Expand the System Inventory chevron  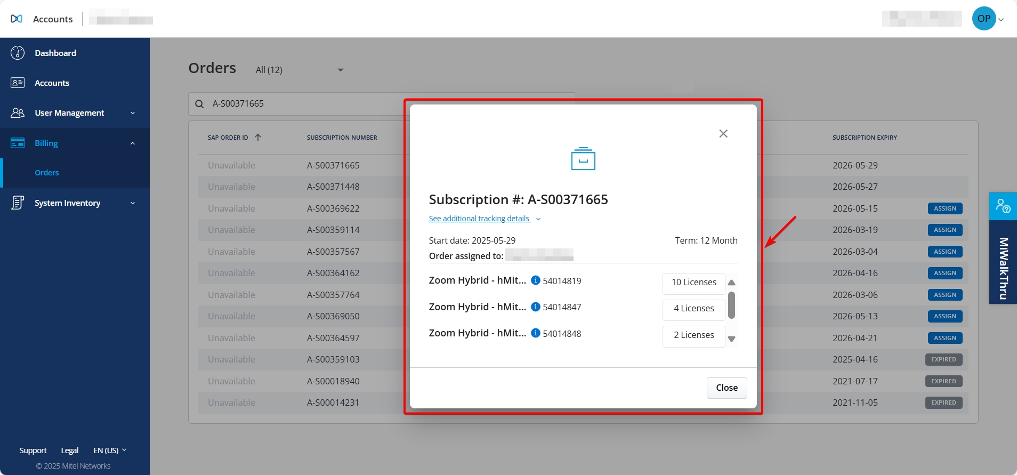click(133, 203)
